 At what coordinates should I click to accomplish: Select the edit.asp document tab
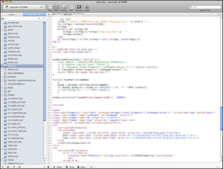[68, 14]
